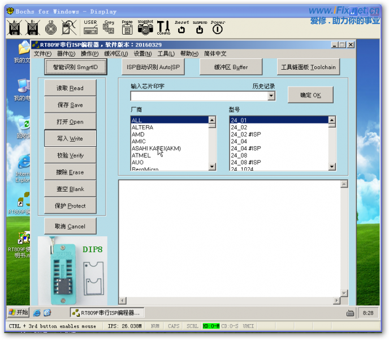The image size is (389, 340).
Task: Click the 智能识别 SmartID button
Action: point(75,67)
